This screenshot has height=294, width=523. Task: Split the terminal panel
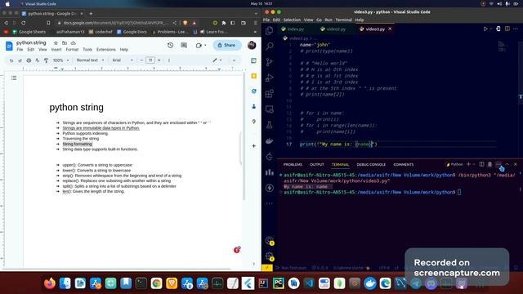[481, 164]
